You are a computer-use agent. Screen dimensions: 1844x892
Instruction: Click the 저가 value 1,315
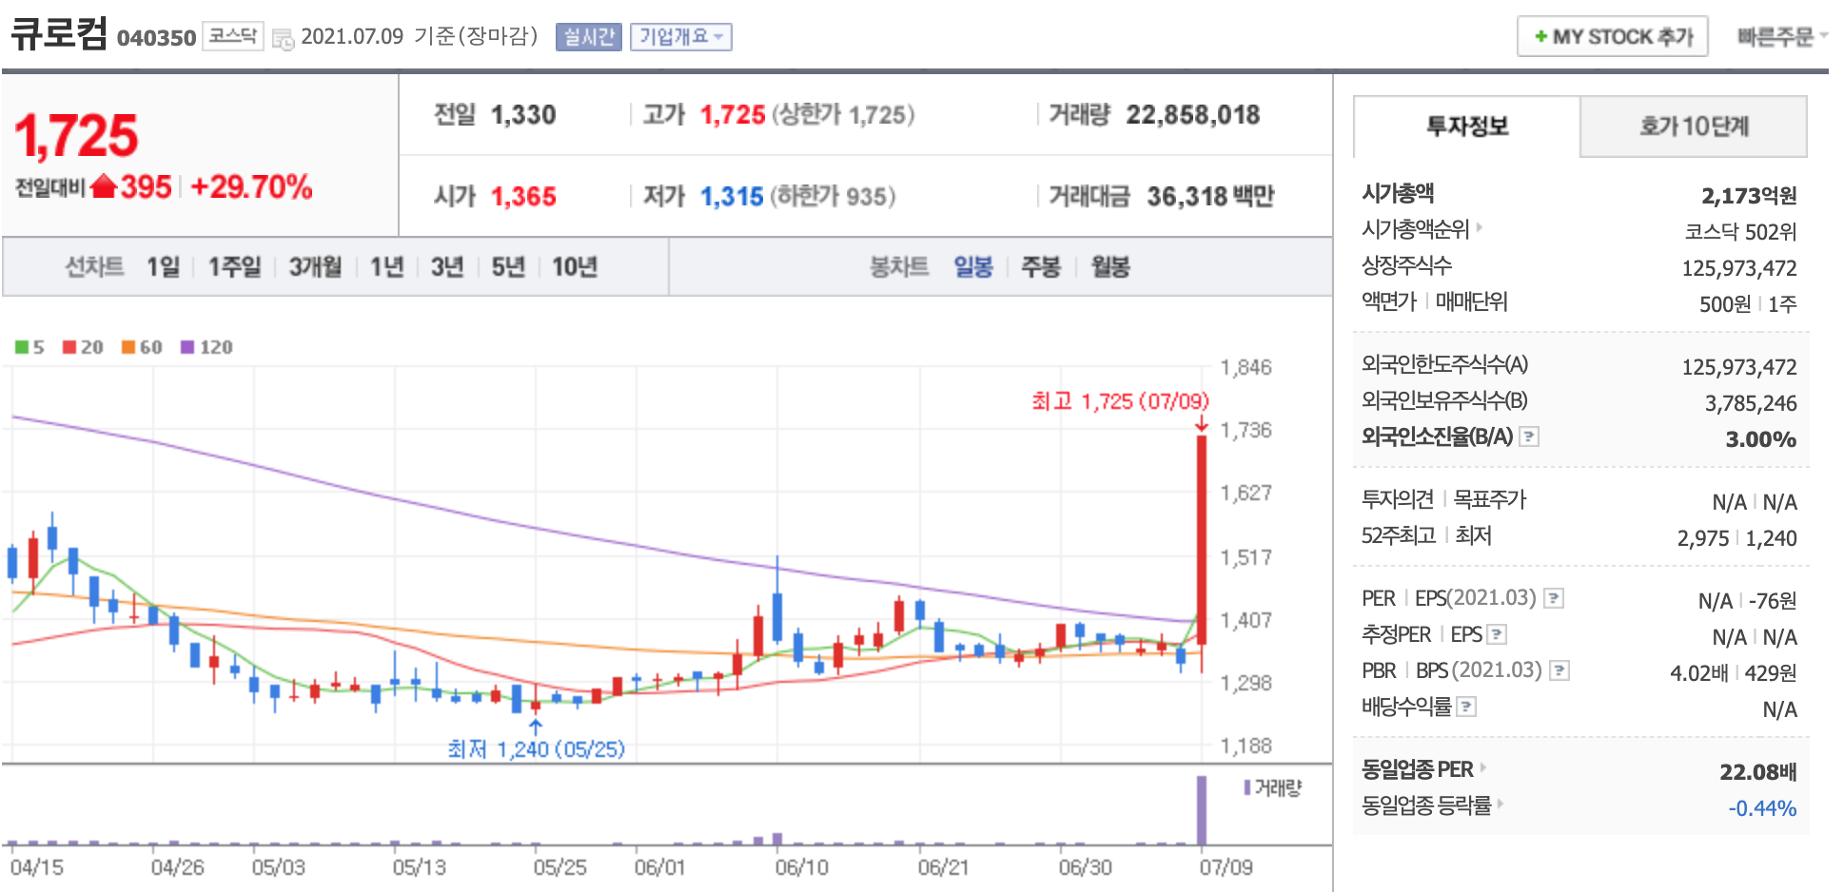pyautogui.click(x=732, y=197)
